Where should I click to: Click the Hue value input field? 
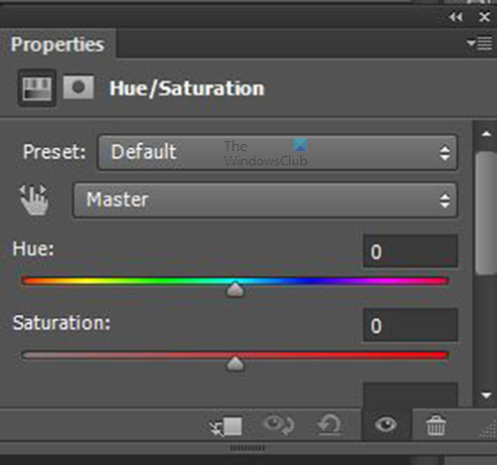pos(411,251)
